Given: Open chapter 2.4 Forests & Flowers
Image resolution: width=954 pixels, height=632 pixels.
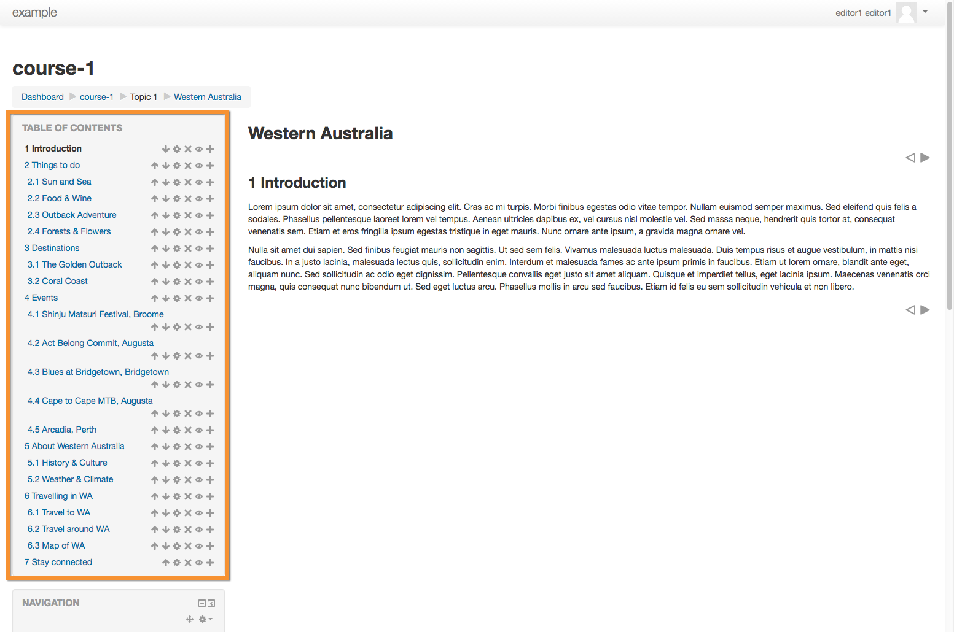Looking at the screenshot, I should click(x=69, y=231).
